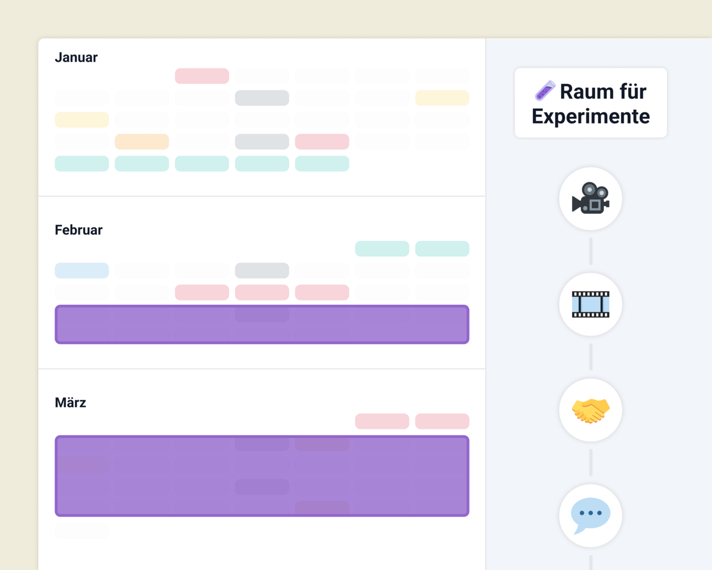
Task: Select the orange entry in Januar
Action: coord(142,142)
